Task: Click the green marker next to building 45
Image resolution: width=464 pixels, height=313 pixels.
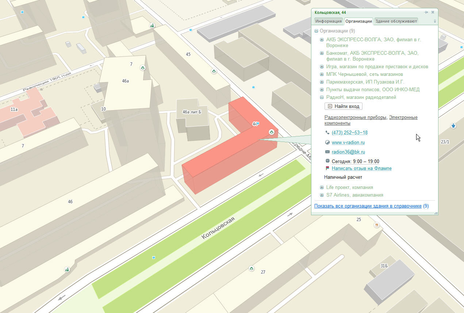Action: [x=214, y=71]
